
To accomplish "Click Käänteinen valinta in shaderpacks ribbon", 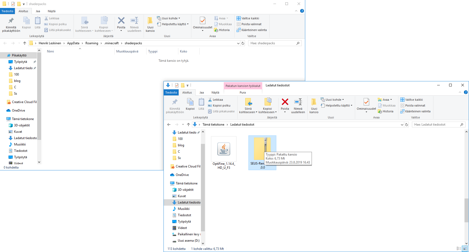I will click(252, 30).
